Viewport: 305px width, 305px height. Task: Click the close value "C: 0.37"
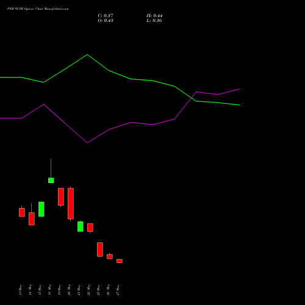[x=106, y=16]
